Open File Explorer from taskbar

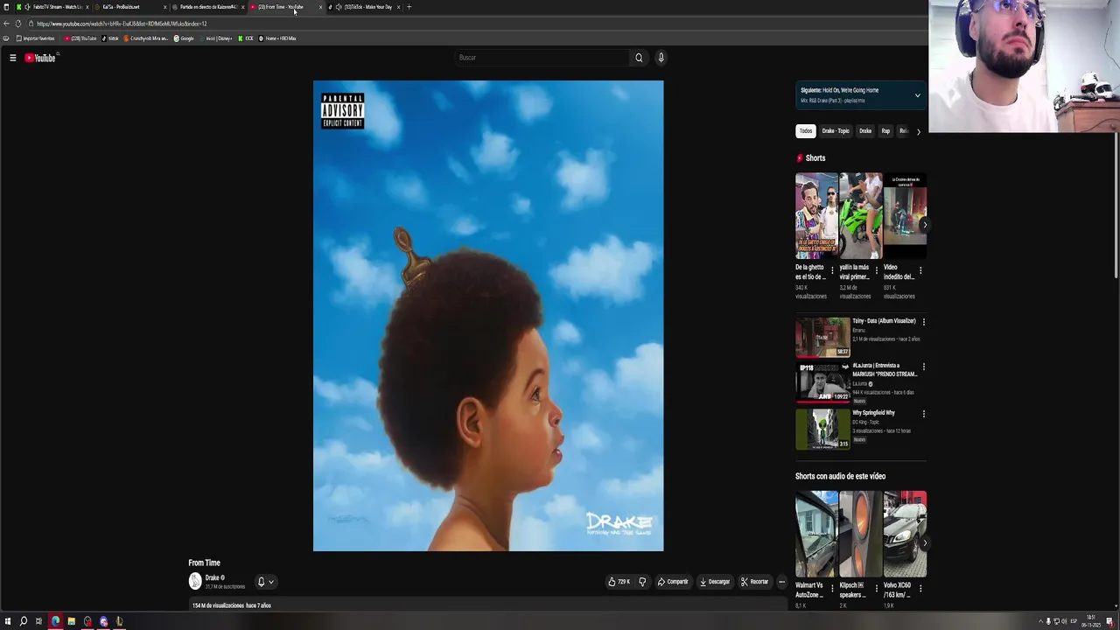(x=71, y=621)
